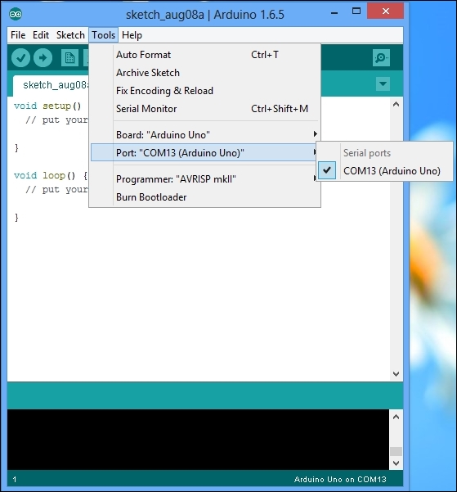
Task: Click the Upload arrow button
Action: pyautogui.click(x=43, y=58)
